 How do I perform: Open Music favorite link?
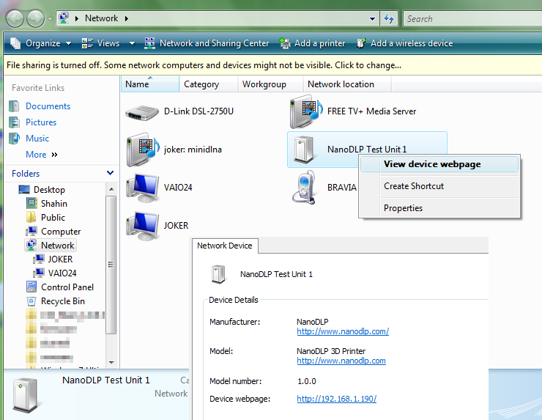37,139
